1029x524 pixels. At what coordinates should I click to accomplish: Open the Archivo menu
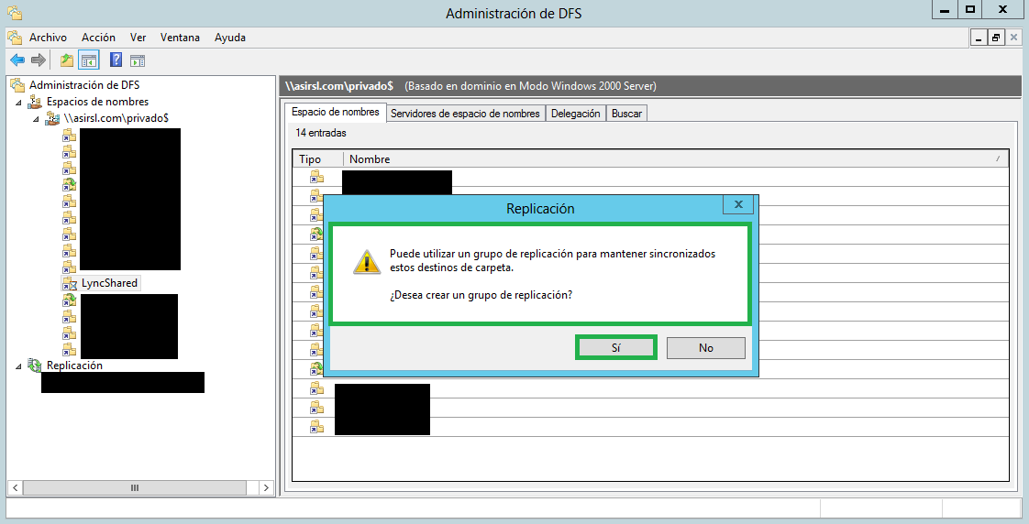[48, 38]
